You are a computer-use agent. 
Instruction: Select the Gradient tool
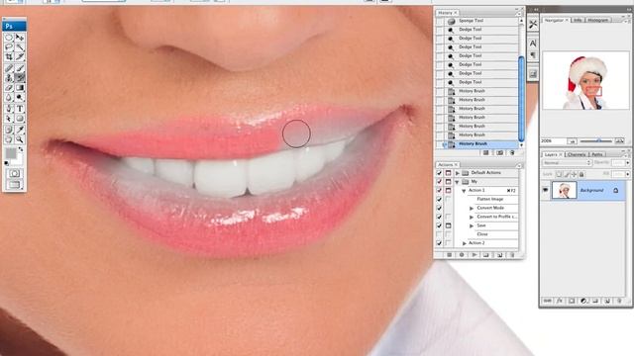click(x=20, y=88)
